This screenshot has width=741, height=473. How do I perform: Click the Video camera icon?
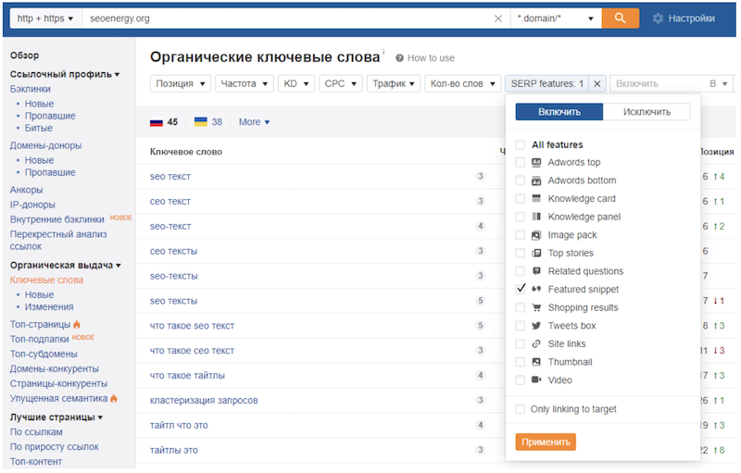tap(536, 380)
